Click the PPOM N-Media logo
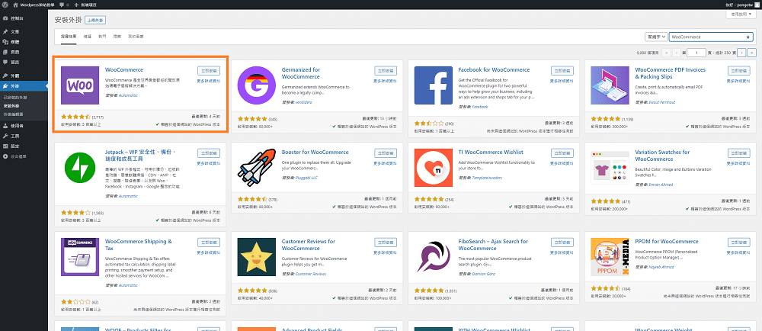 click(610, 256)
